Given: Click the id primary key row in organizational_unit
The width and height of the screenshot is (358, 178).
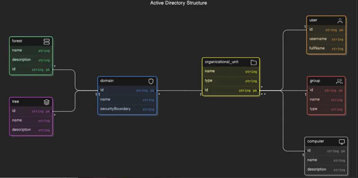Looking at the screenshot, I should click(231, 90).
